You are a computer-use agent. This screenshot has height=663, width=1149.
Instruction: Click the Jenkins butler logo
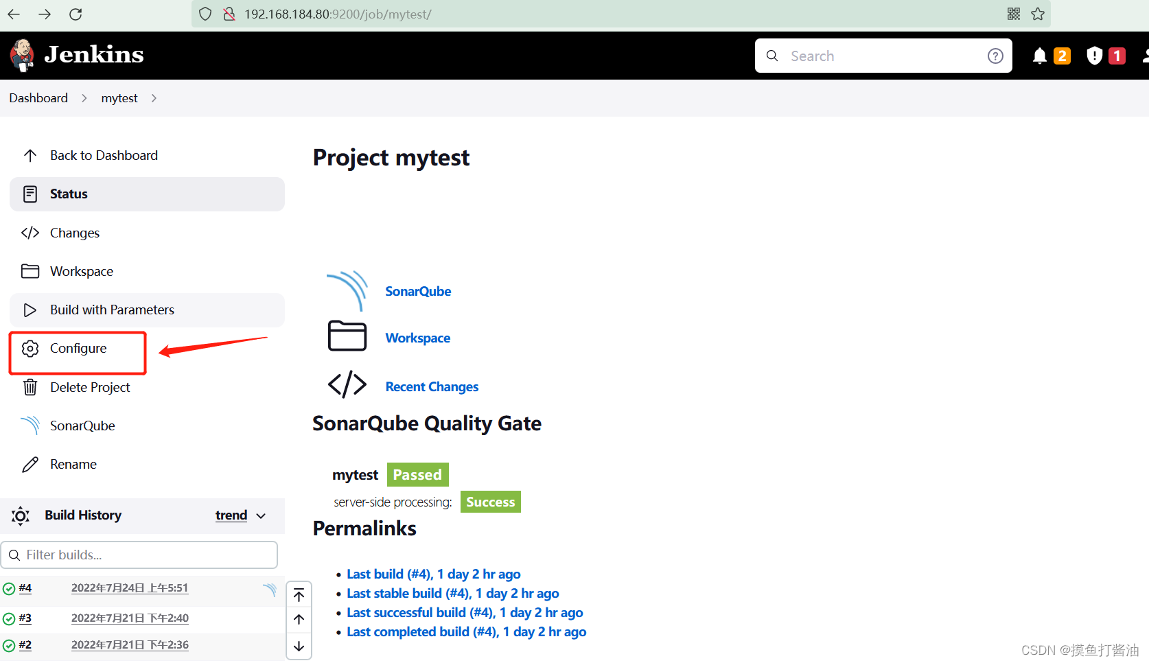point(23,55)
